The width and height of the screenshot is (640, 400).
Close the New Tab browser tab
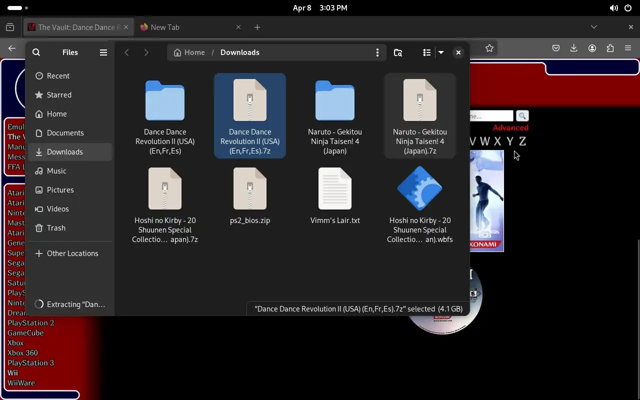click(x=238, y=27)
